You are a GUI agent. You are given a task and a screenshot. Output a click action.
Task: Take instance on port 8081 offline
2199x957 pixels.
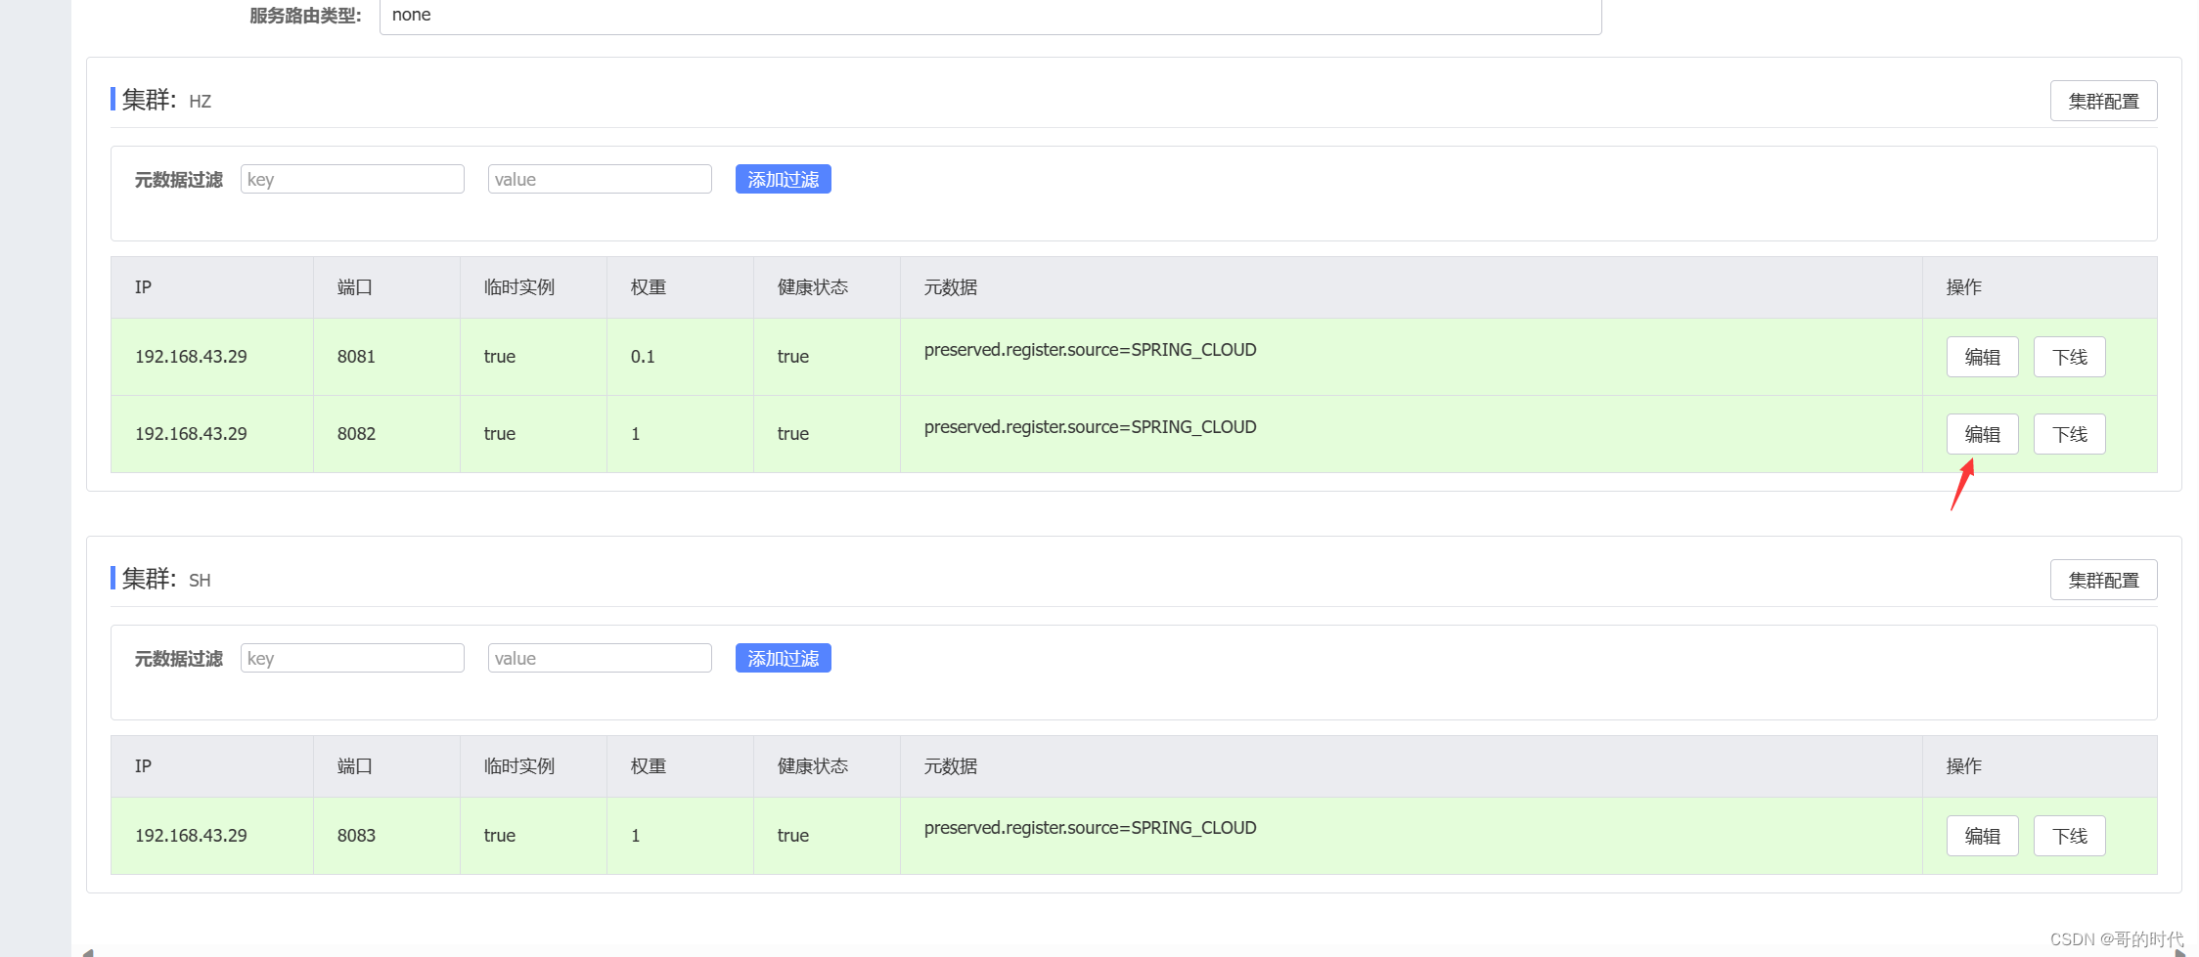click(2069, 358)
